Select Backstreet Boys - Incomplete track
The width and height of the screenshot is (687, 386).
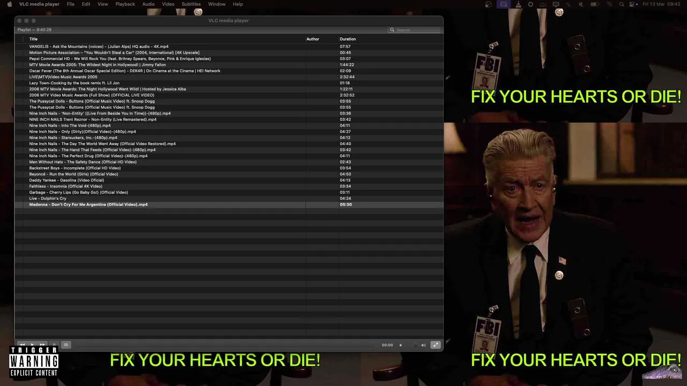[x=229, y=168]
